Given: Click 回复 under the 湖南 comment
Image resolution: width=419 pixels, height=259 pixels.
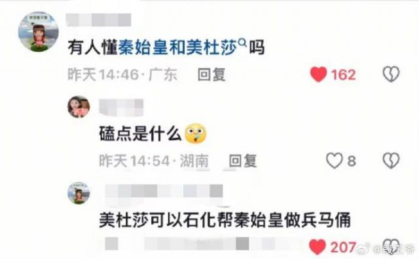Looking at the screenshot, I should click(x=243, y=161).
